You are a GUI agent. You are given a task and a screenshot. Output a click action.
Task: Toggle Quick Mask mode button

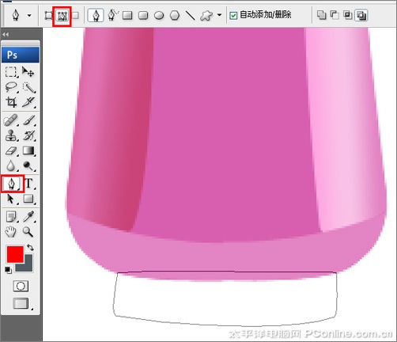click(21, 286)
